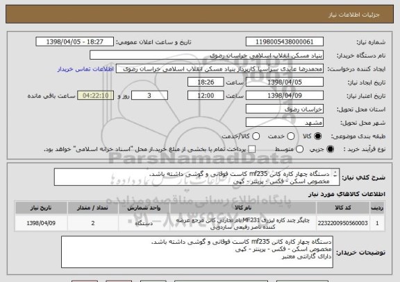Select the خدمت radio button
The image size is (400, 282).
(291, 136)
